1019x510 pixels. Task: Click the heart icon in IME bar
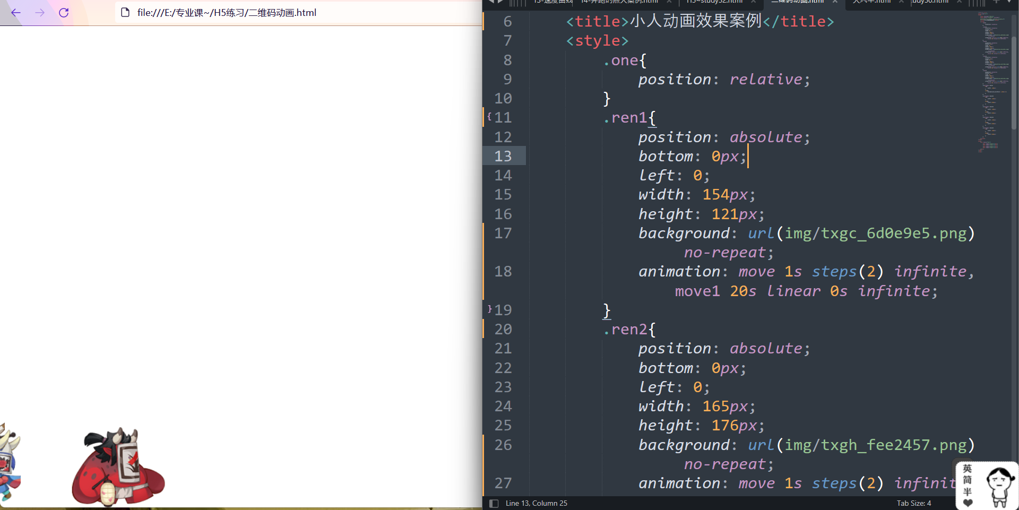968,503
